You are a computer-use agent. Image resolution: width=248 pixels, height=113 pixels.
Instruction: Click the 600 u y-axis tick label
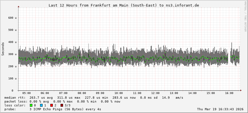click(12, 18)
